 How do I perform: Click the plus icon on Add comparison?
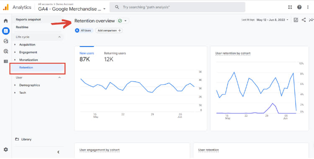(x=120, y=31)
